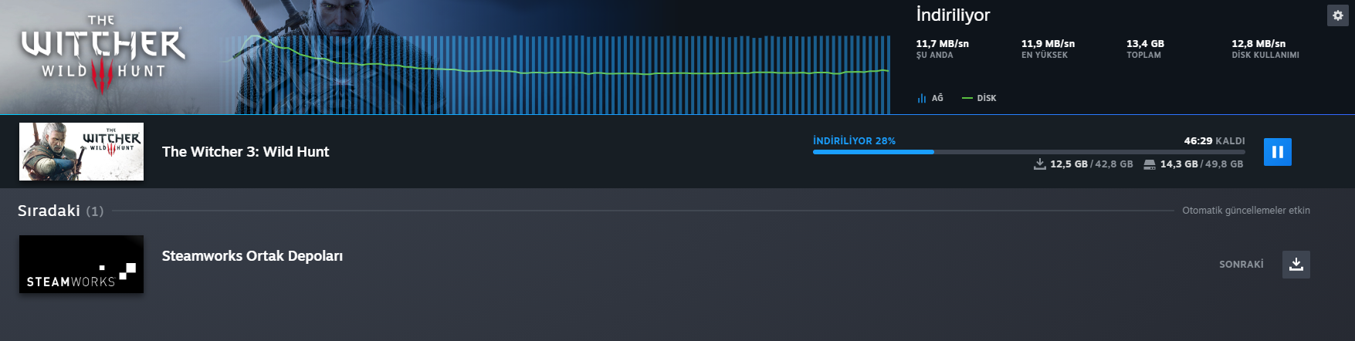
Task: Click the 'İndiriliyor' header title
Action: [953, 15]
